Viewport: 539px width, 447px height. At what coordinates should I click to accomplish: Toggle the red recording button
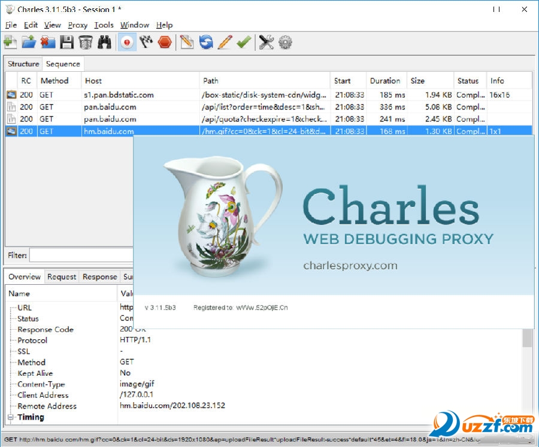[x=127, y=42]
